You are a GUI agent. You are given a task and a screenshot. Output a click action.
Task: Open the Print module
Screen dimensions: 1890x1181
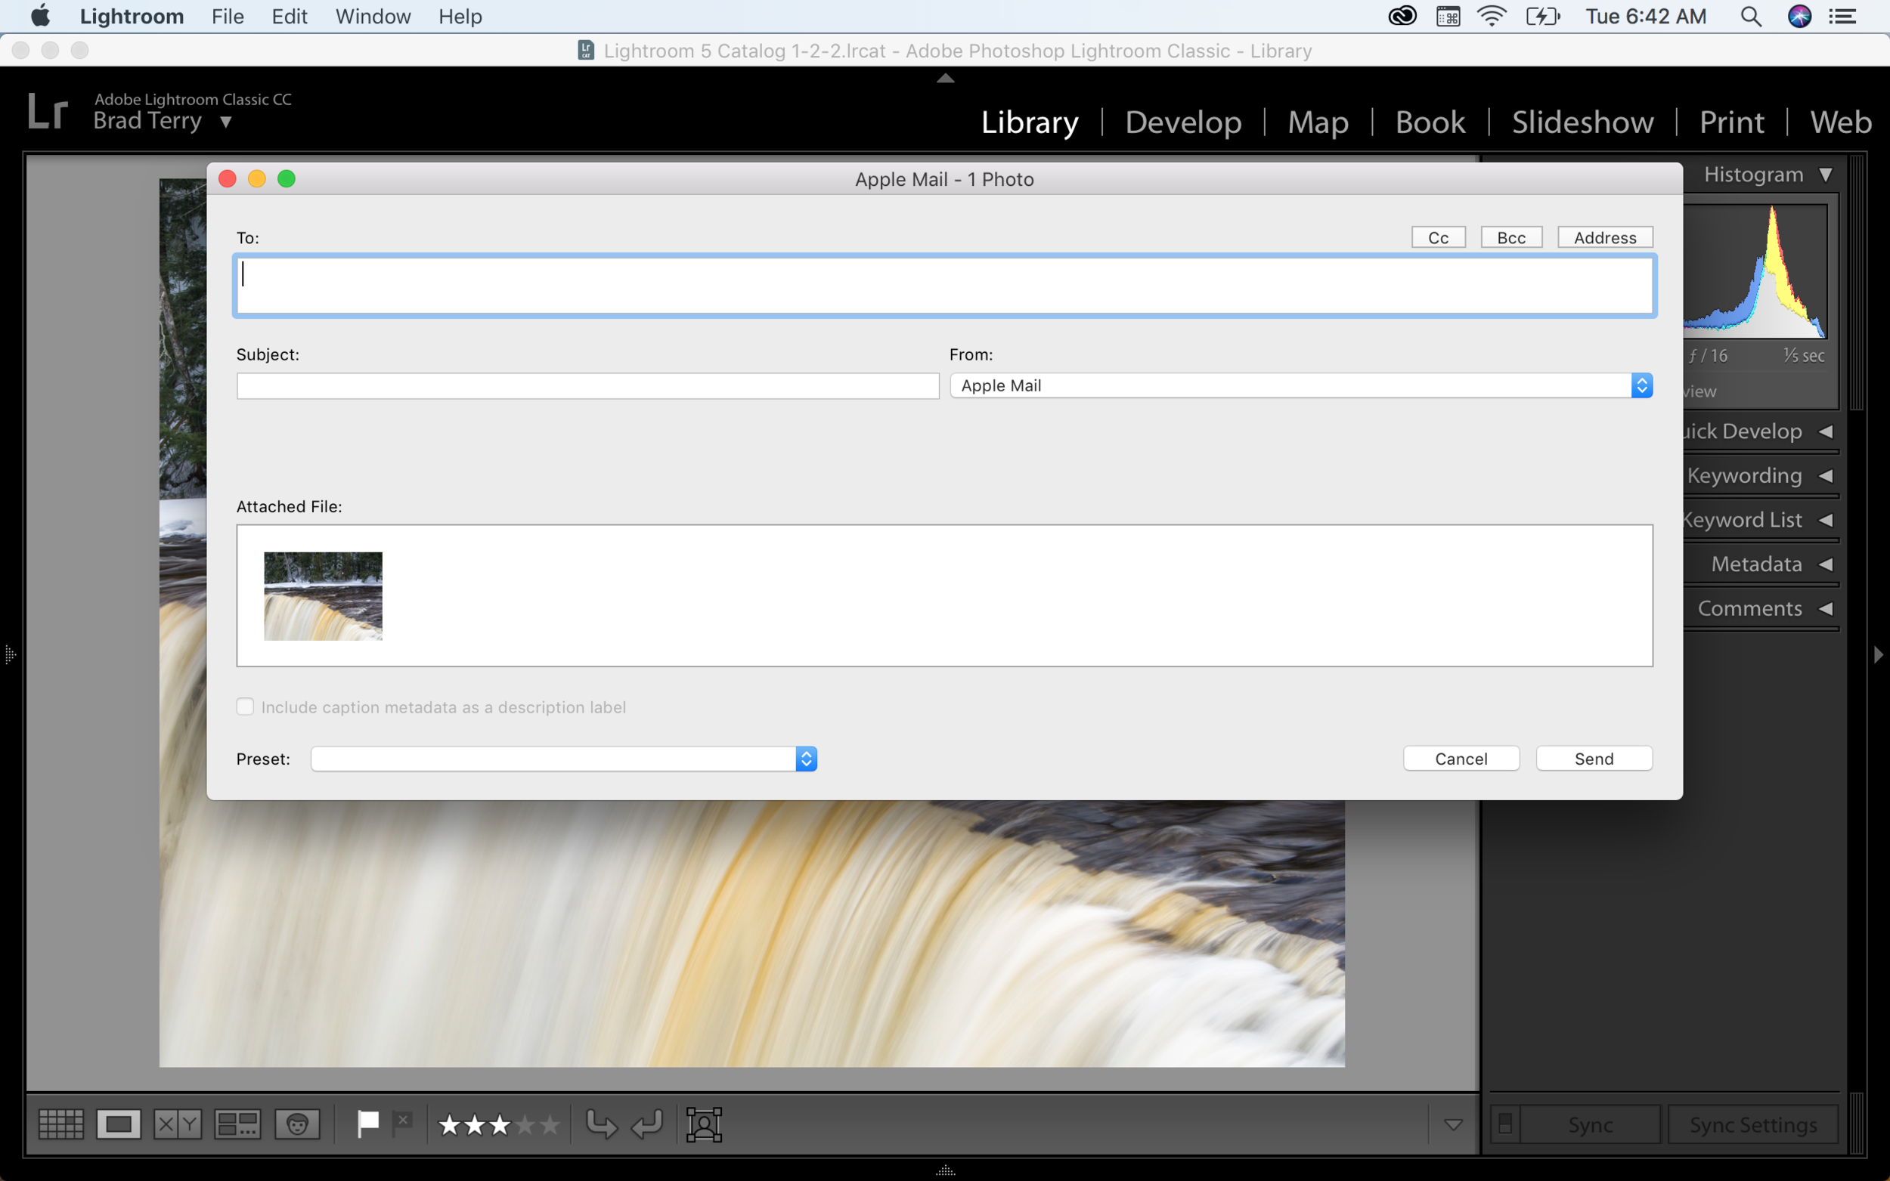(x=1731, y=122)
